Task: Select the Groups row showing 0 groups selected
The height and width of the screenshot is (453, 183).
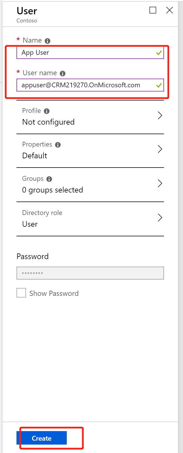Action: 53,190
